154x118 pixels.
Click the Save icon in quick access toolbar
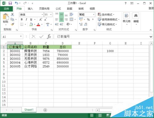point(10,3)
